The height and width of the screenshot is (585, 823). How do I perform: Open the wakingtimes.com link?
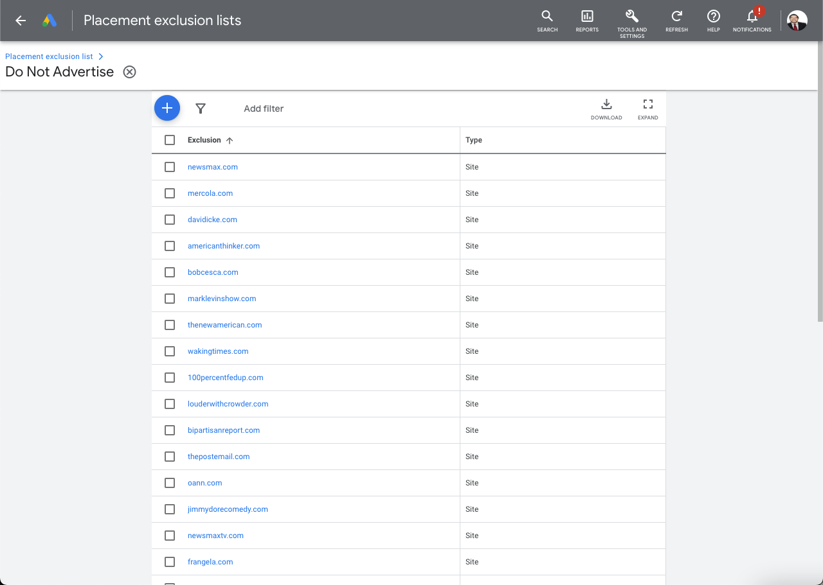(218, 351)
